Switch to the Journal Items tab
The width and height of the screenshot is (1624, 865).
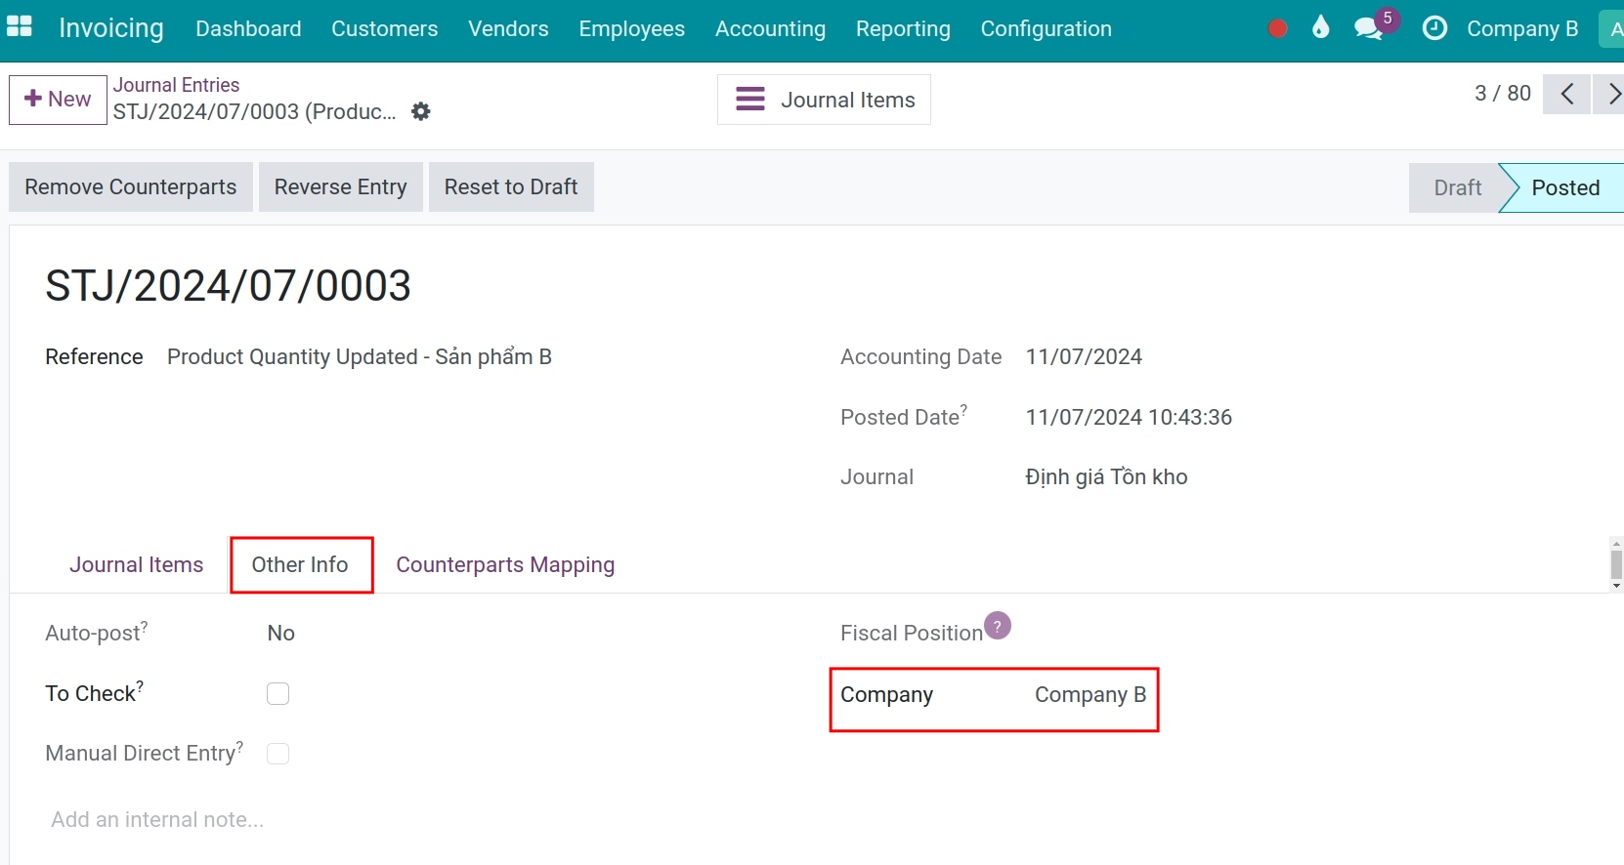pos(137,564)
